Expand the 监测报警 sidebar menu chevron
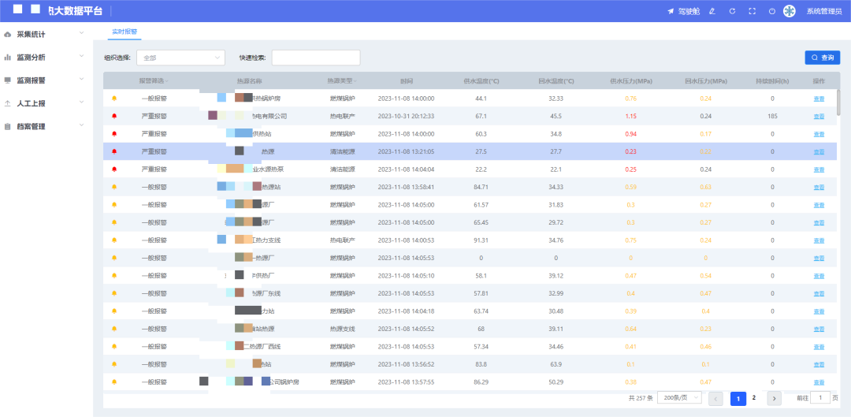The image size is (851, 417). click(81, 80)
